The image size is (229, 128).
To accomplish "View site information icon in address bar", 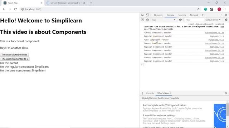I will (x=23, y=9).
